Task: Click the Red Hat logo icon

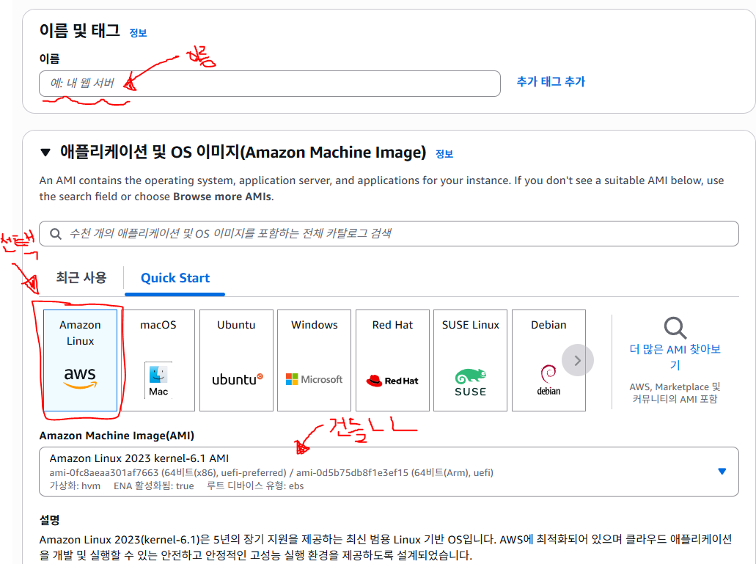Action: point(392,381)
